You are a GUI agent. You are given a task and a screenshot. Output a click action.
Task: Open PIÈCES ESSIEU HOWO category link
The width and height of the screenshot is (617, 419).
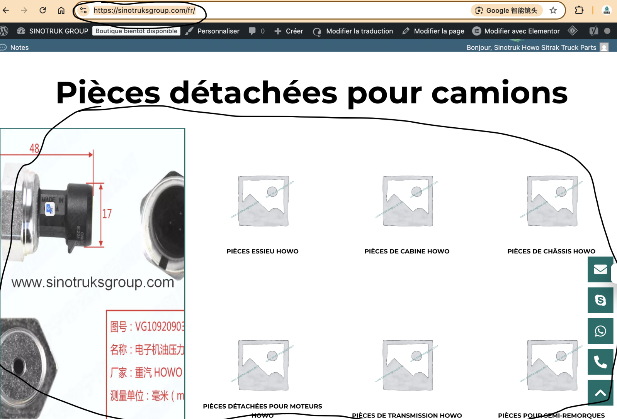[263, 251]
